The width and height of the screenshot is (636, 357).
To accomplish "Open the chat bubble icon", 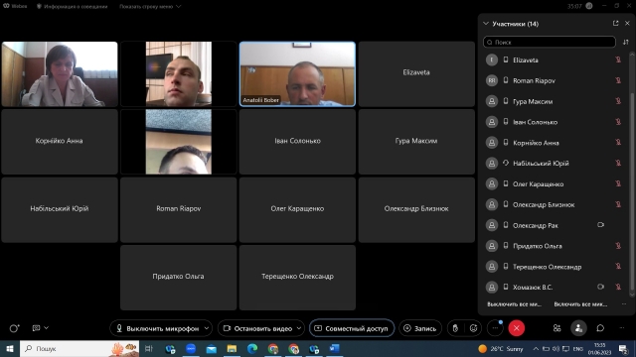I will (600, 328).
